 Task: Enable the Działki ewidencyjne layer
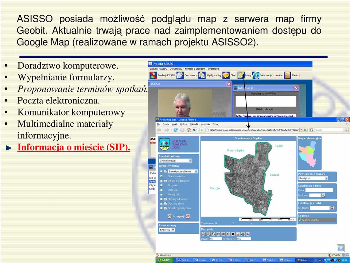162,181
